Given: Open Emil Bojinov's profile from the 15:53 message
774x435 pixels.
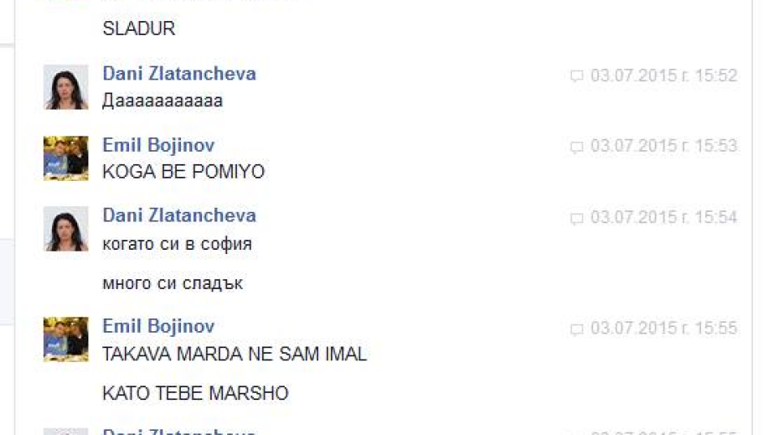Looking at the screenshot, I should [158, 145].
